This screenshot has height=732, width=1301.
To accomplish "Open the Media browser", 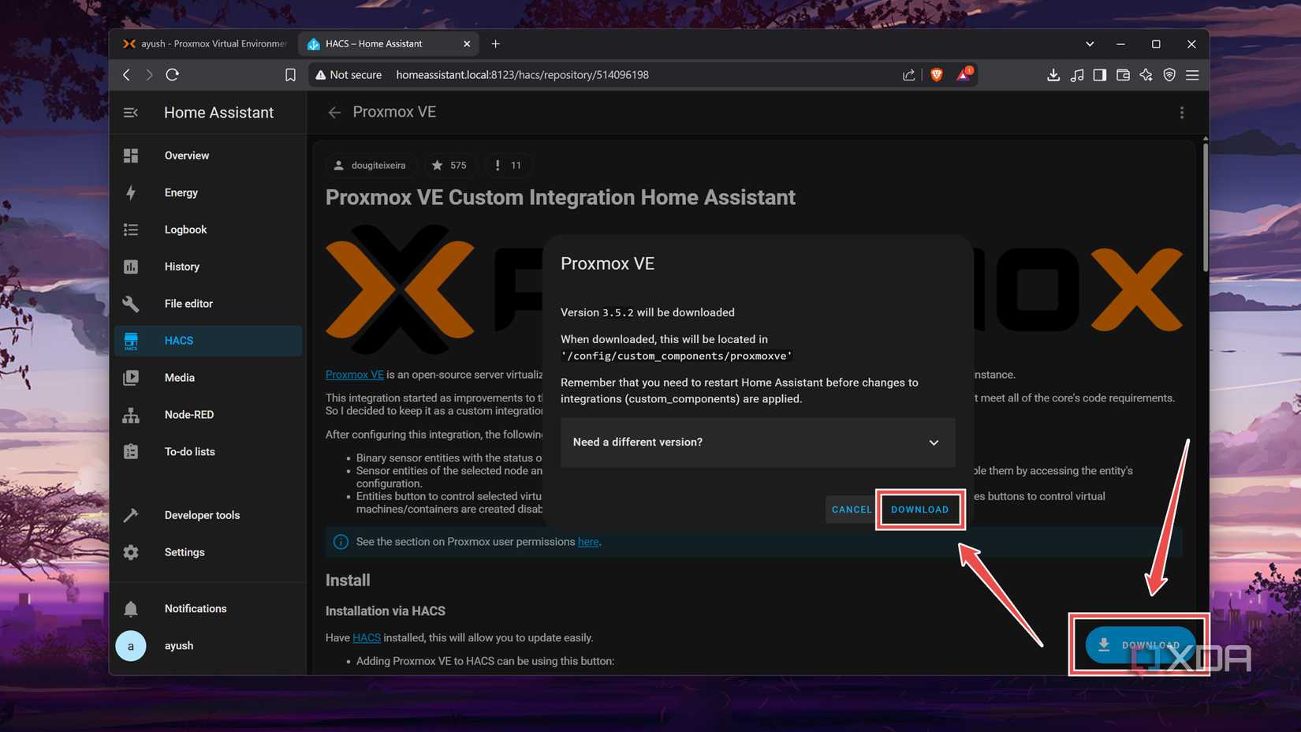I will [179, 377].
